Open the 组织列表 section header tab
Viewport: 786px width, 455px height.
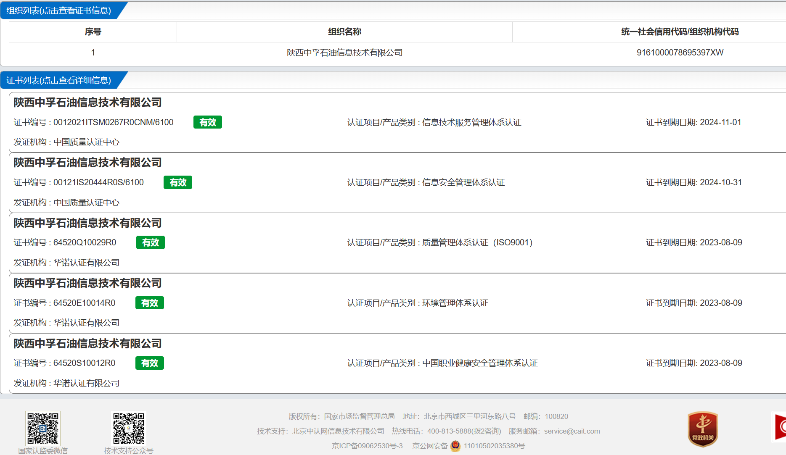click(59, 11)
